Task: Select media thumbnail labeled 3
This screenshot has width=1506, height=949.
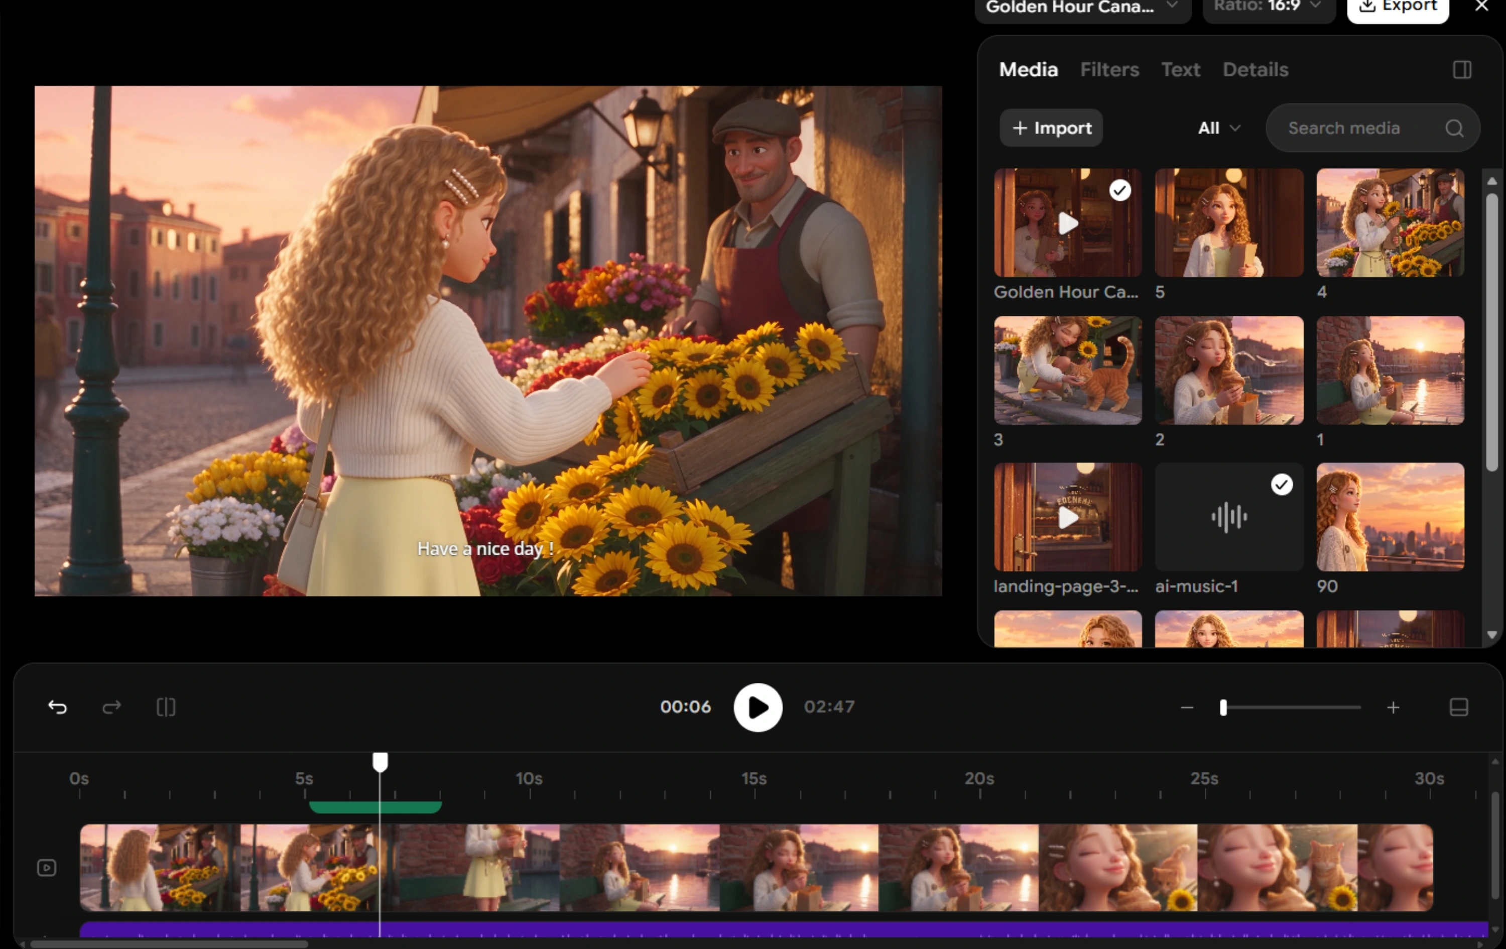Action: click(x=1068, y=371)
